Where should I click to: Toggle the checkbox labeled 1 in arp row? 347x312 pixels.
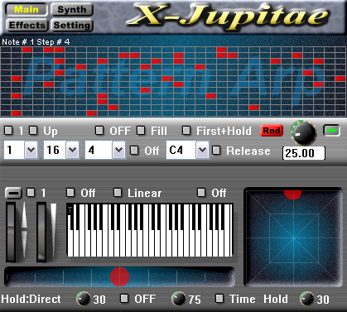coord(8,131)
